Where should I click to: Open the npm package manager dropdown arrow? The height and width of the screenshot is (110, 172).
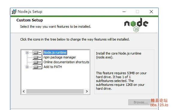pos(40,57)
